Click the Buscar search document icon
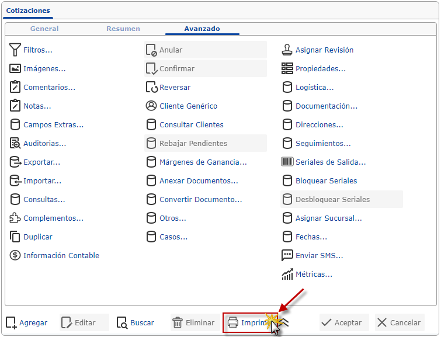441x337 pixels. pos(122,322)
